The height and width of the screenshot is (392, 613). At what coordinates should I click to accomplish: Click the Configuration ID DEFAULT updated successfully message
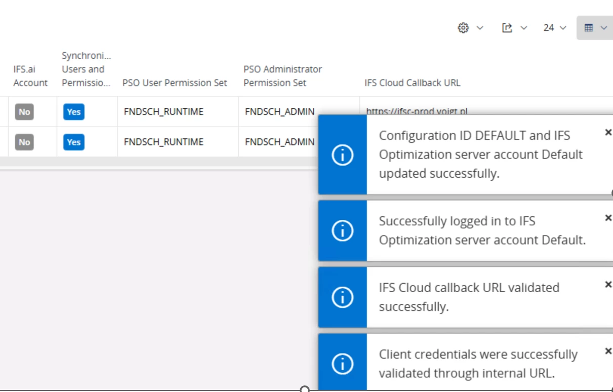coord(481,154)
